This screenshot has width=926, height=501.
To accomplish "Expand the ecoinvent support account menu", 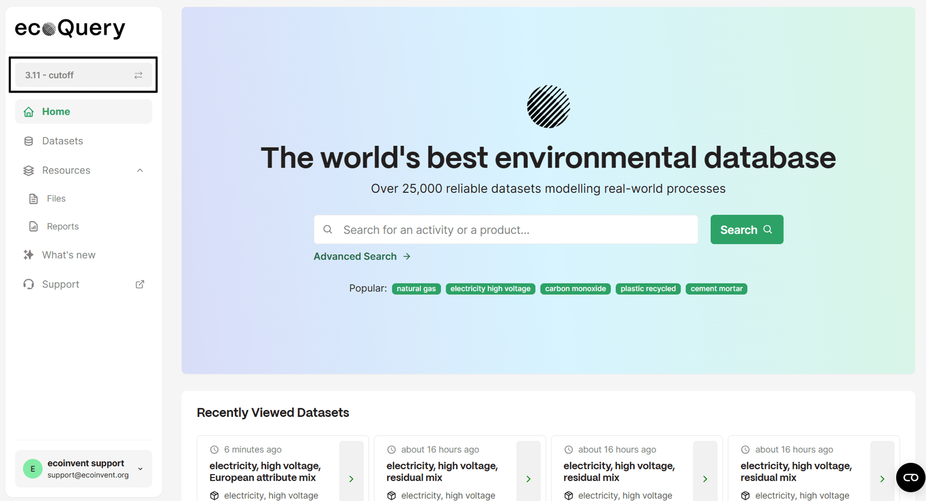I will pyautogui.click(x=141, y=469).
